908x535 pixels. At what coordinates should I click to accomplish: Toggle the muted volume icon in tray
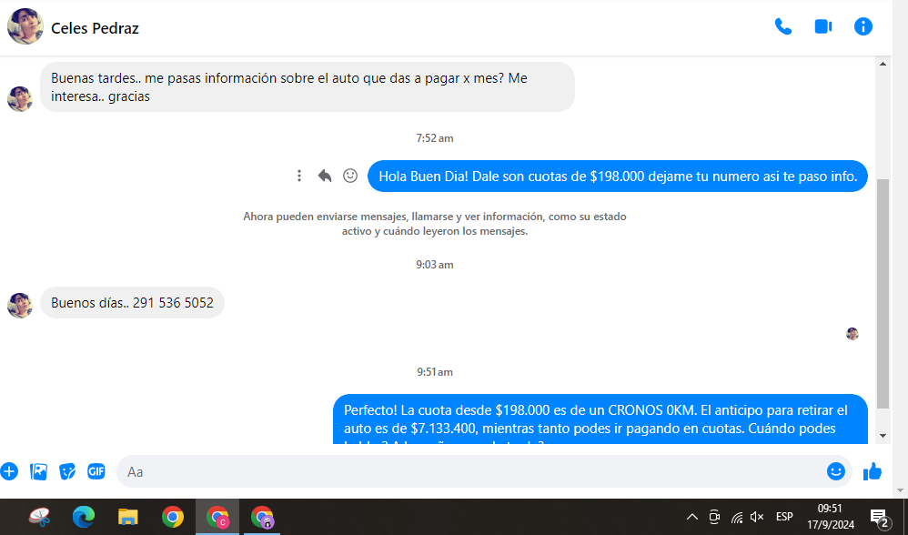point(757,518)
